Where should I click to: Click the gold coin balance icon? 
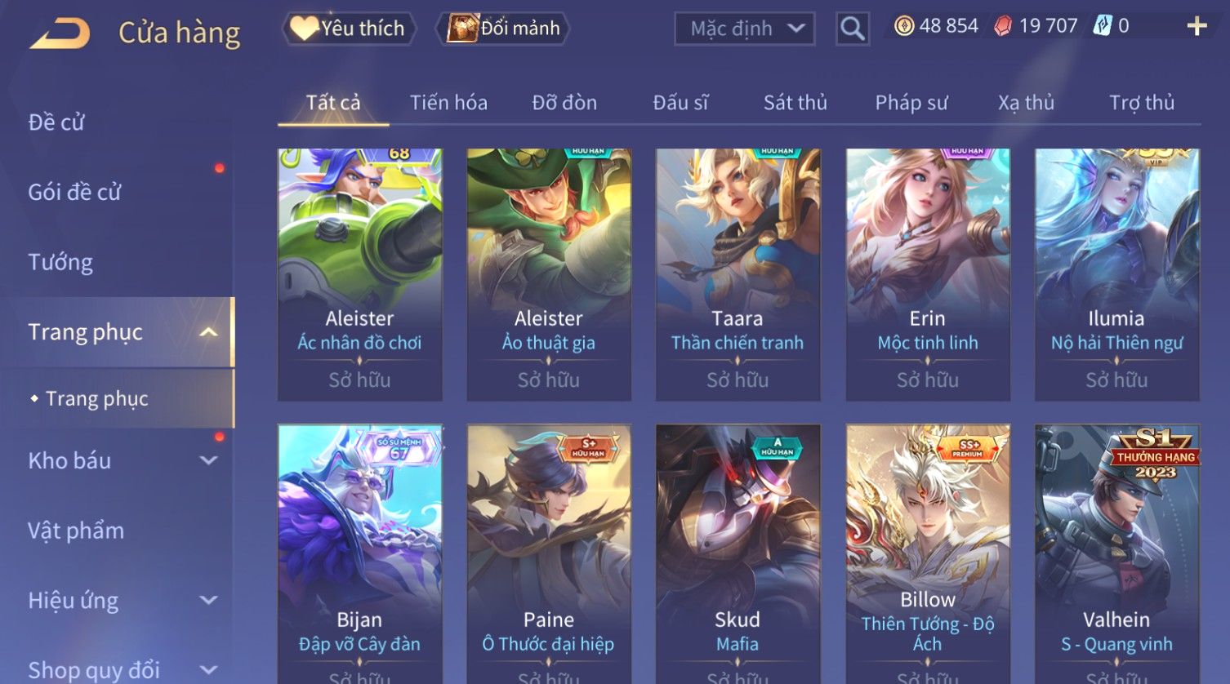(904, 26)
